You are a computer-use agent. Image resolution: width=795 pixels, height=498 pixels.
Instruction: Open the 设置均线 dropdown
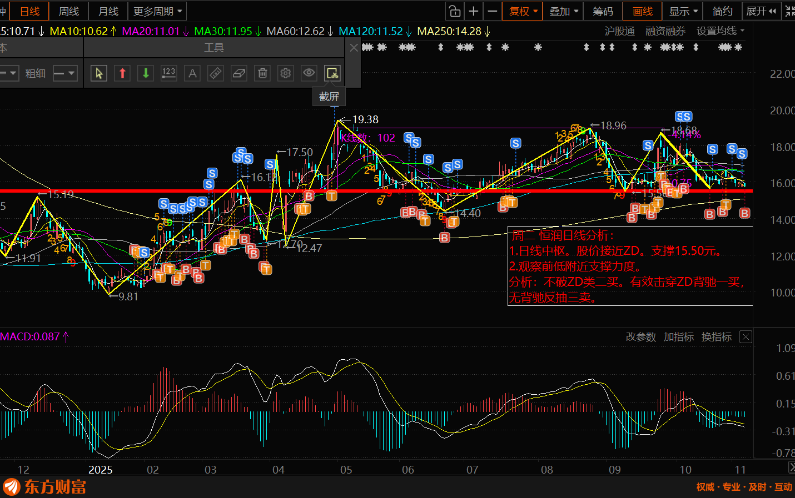tap(720, 31)
